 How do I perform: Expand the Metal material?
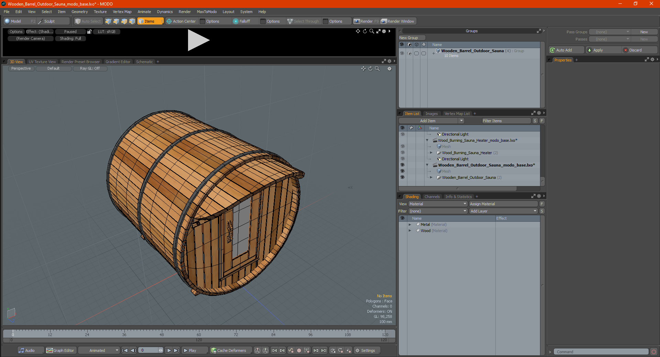coord(410,224)
